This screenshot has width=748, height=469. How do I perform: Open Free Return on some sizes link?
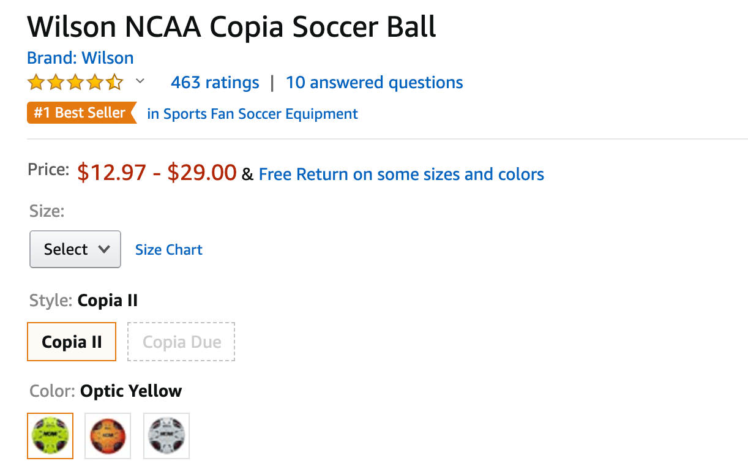[x=402, y=174]
